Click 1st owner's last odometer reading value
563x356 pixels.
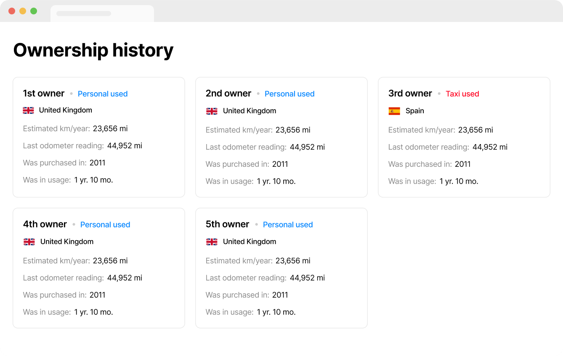pos(125,146)
